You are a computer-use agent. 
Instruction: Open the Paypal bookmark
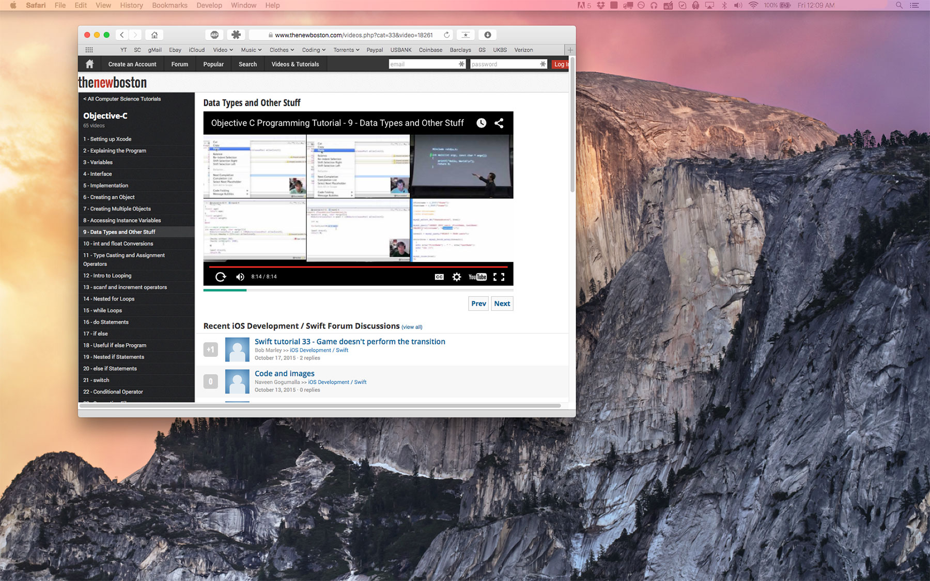point(375,50)
